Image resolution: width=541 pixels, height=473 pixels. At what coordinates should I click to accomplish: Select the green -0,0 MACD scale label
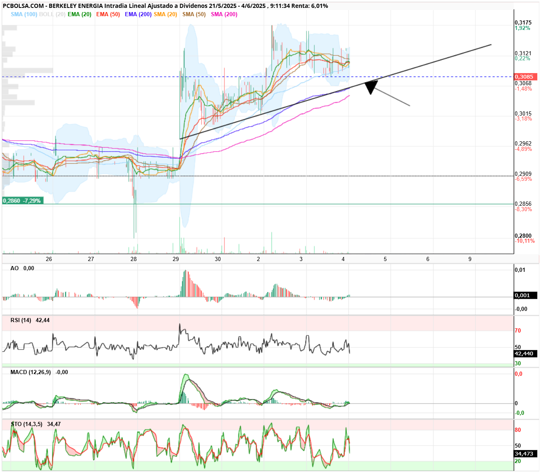[x=519, y=413]
